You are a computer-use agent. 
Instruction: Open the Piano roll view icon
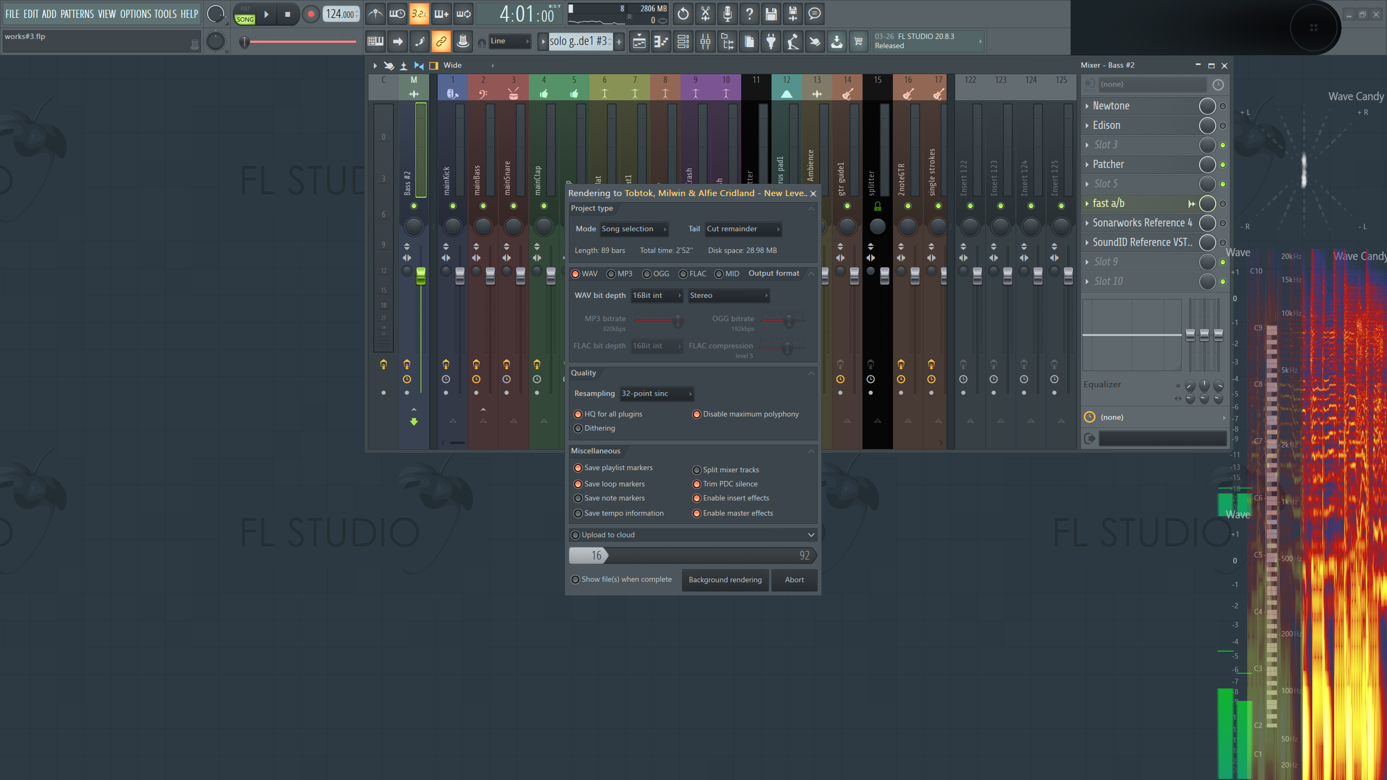[662, 42]
